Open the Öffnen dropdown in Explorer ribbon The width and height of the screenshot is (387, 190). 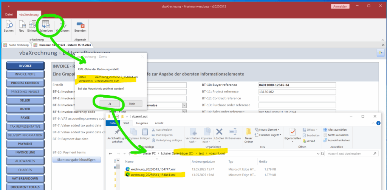(310, 130)
